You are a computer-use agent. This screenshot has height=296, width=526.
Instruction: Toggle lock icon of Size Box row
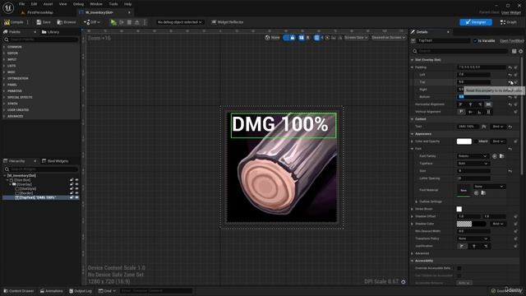click(x=72, y=180)
